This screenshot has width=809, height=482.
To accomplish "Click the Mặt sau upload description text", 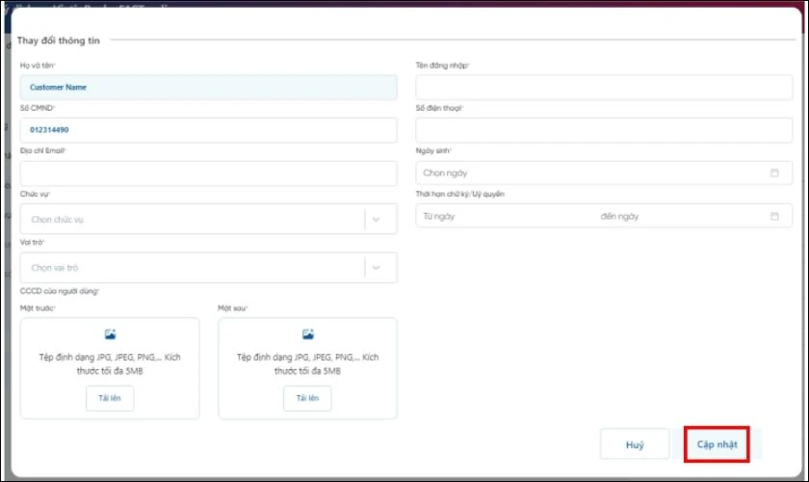I will [x=307, y=363].
